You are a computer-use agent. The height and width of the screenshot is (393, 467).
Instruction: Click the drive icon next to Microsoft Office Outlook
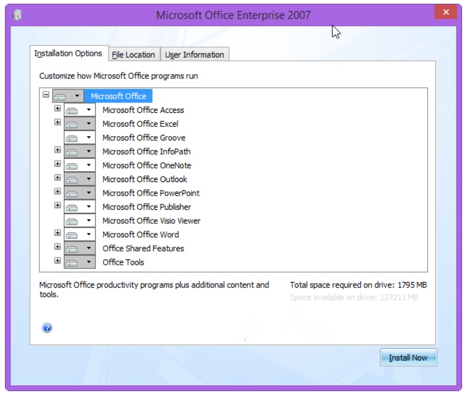point(72,180)
